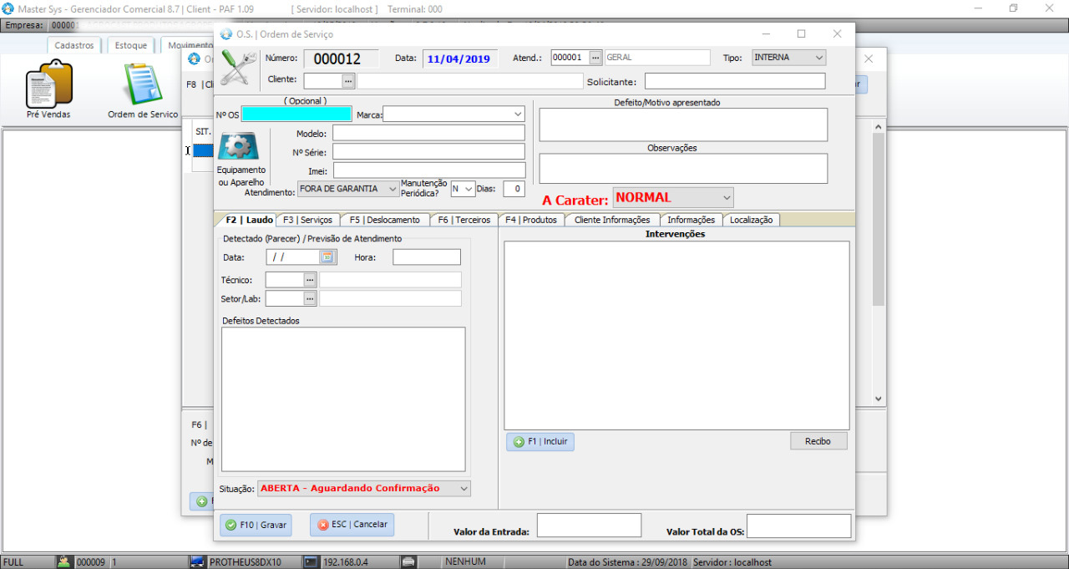Open the Tipo INTERNA dropdown

788,58
